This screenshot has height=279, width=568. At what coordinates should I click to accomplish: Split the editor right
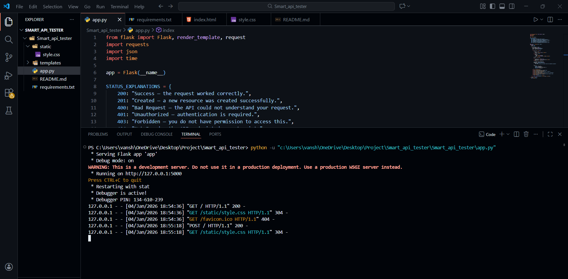(550, 20)
